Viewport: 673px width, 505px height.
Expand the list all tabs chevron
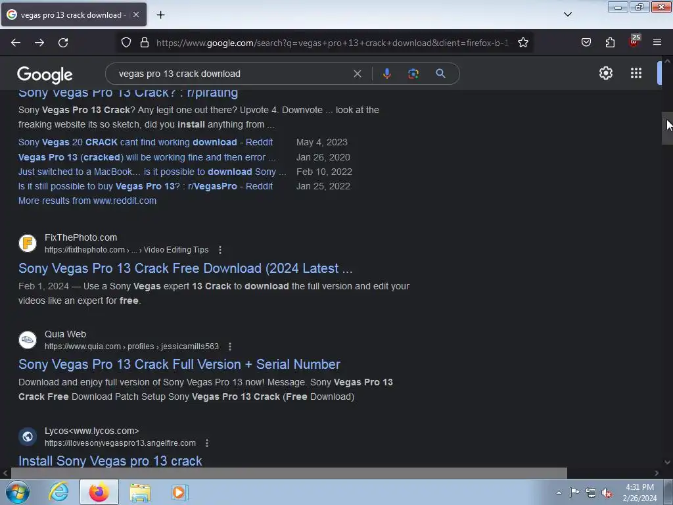[567, 14]
